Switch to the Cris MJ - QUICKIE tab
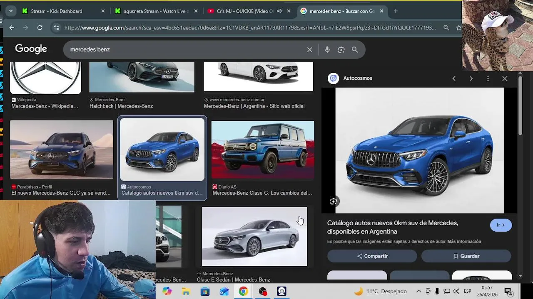The height and width of the screenshot is (299, 533). 245,11
